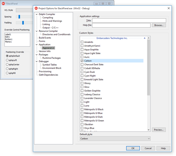Screen dimensions: 176x156
Task: Check the Iceberg Classico checkbox
Action: (x=82, y=94)
